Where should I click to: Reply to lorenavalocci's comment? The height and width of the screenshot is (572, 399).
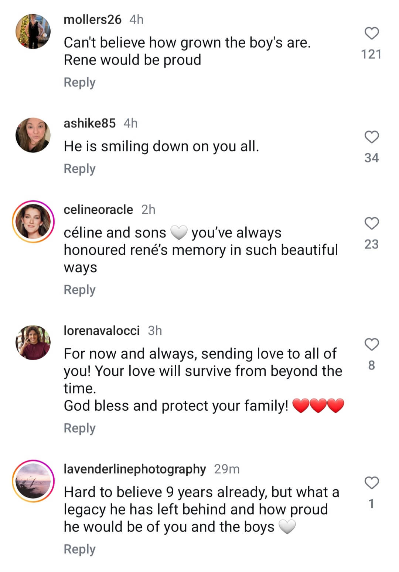(79, 428)
